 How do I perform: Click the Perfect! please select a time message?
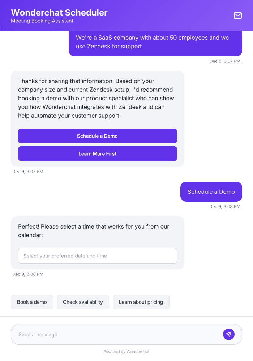tap(94, 231)
